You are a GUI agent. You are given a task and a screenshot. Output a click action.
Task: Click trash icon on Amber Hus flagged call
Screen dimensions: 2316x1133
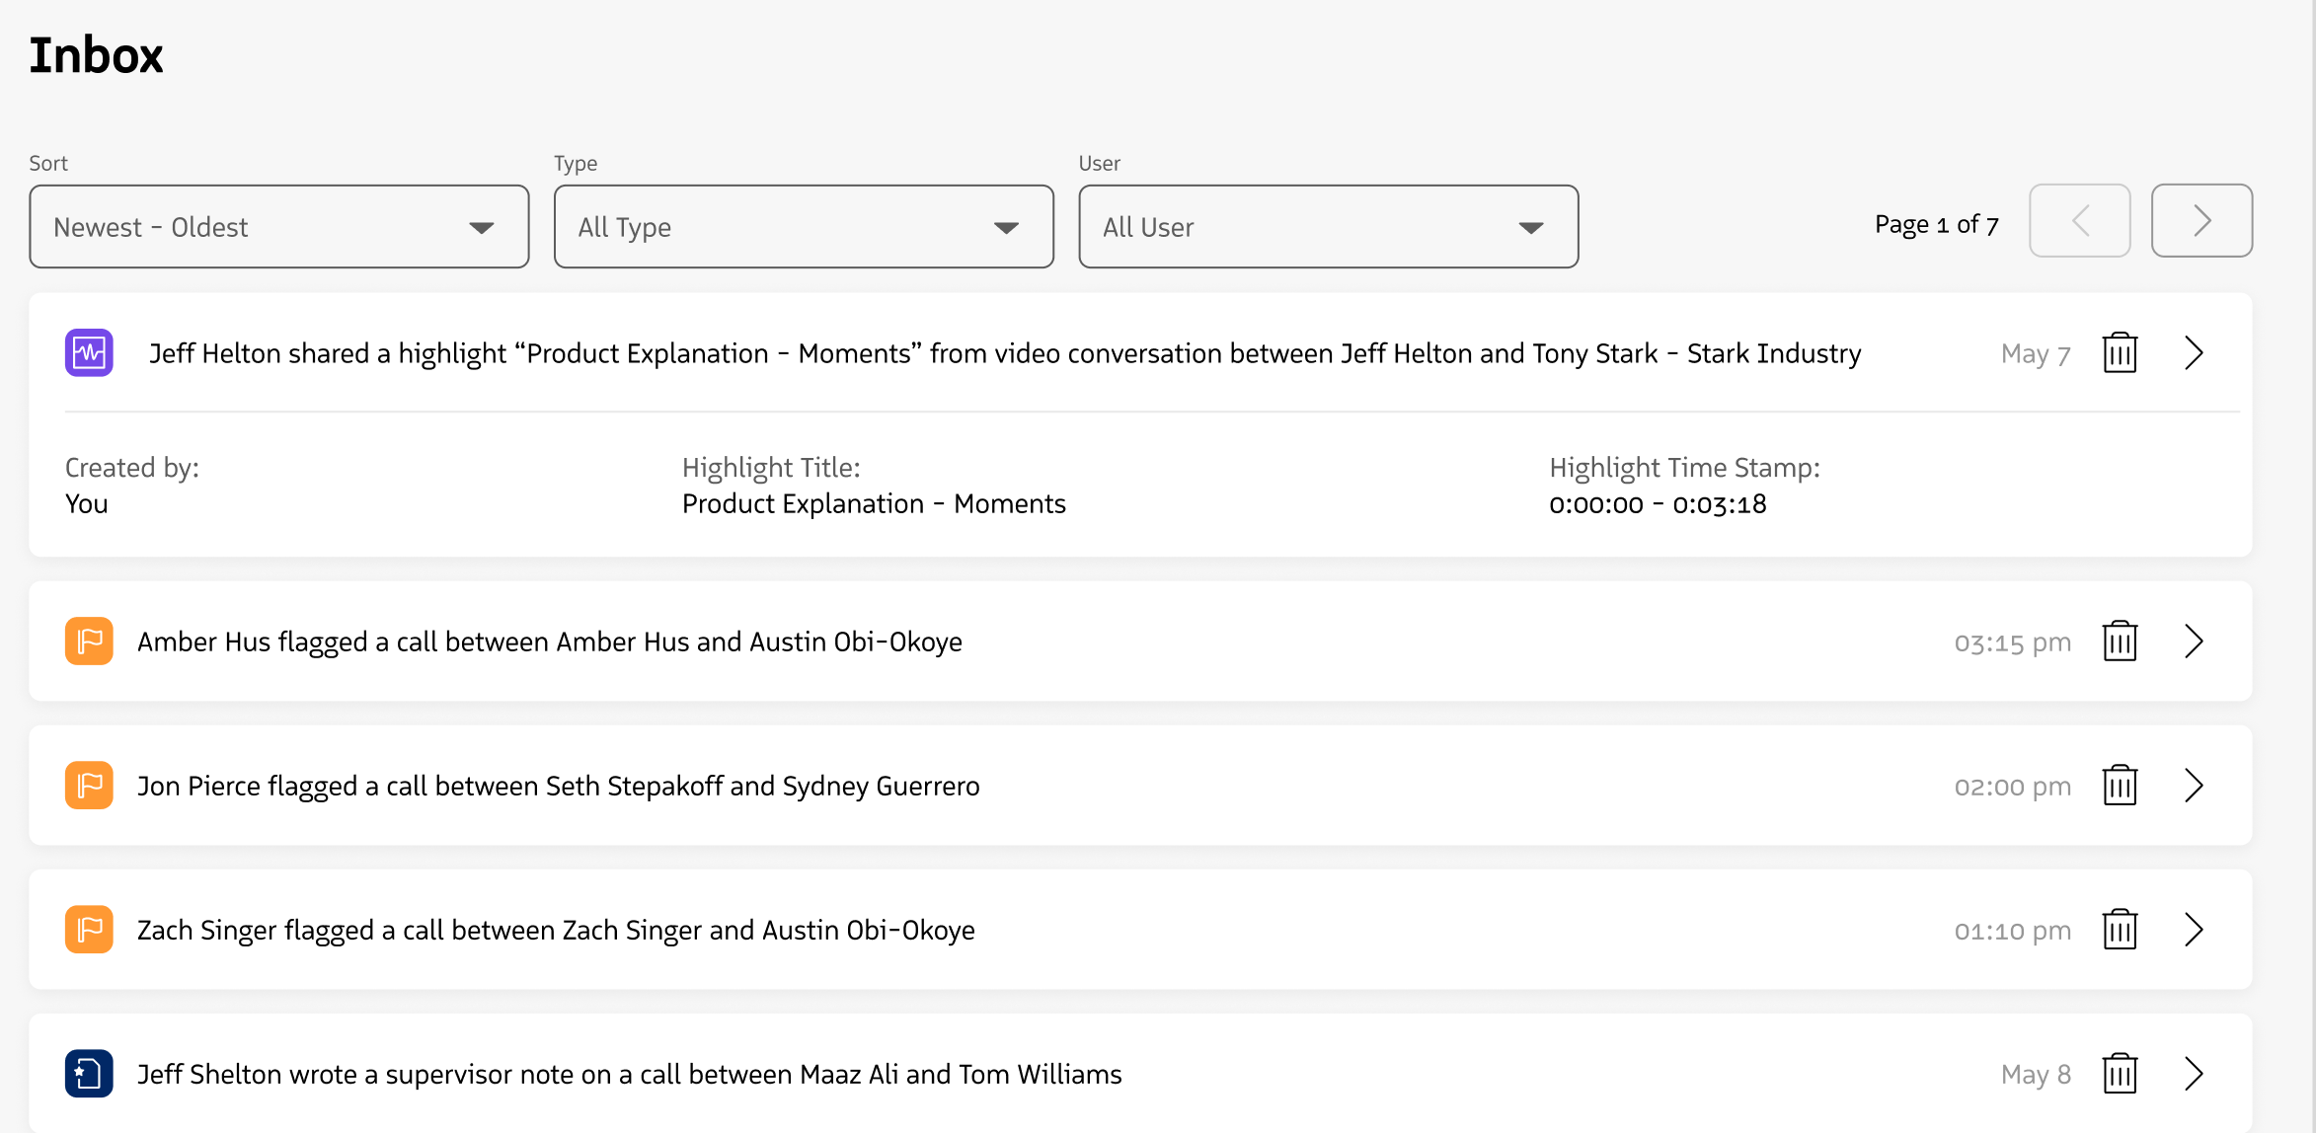coord(2120,642)
